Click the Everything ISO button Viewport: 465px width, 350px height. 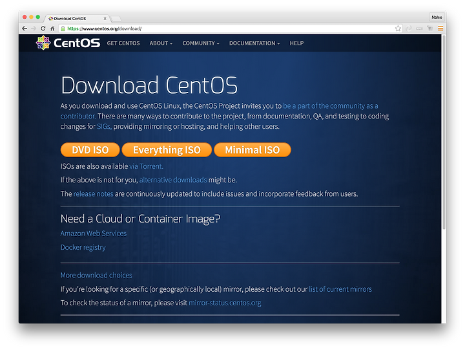167,149
